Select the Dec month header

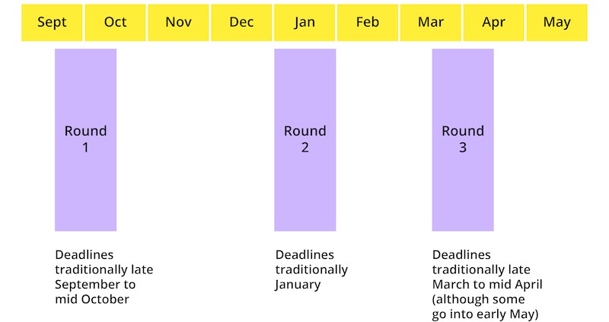241,22
